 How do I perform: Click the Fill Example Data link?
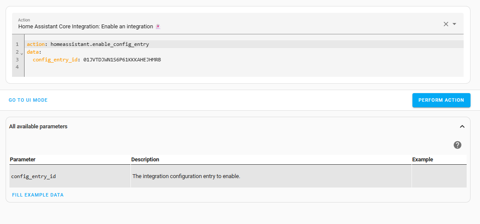pyautogui.click(x=38, y=195)
